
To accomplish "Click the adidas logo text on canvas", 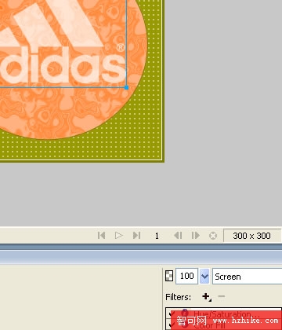I will tap(63, 65).
